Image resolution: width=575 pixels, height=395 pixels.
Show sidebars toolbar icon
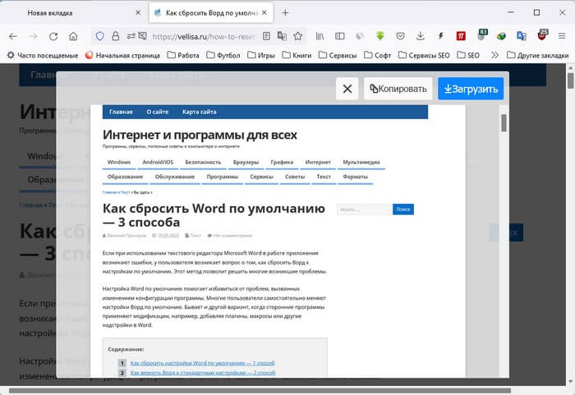340,36
